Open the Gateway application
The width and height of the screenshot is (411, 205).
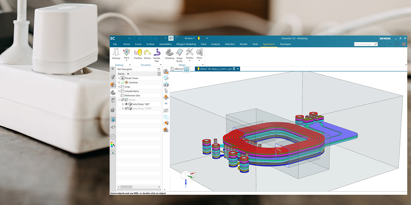coord(116,53)
